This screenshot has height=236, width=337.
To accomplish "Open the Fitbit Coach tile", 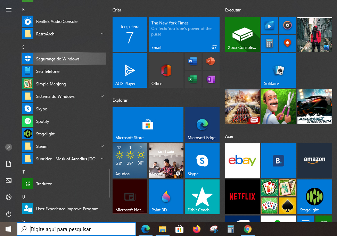I will pyautogui.click(x=202, y=197).
